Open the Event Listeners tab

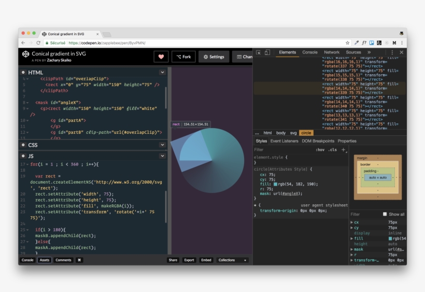point(284,141)
